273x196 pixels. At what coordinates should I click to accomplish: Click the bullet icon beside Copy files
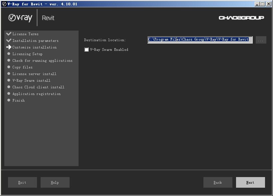9,67
